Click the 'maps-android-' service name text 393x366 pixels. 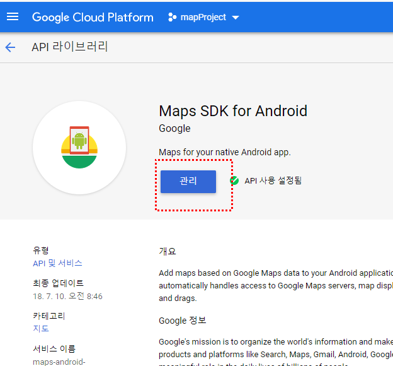[59, 362]
